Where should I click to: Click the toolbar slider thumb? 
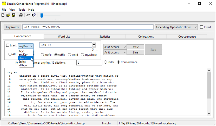(x=42, y=15)
